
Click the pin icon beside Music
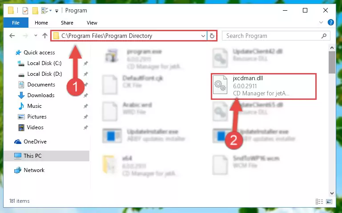click(x=86, y=106)
